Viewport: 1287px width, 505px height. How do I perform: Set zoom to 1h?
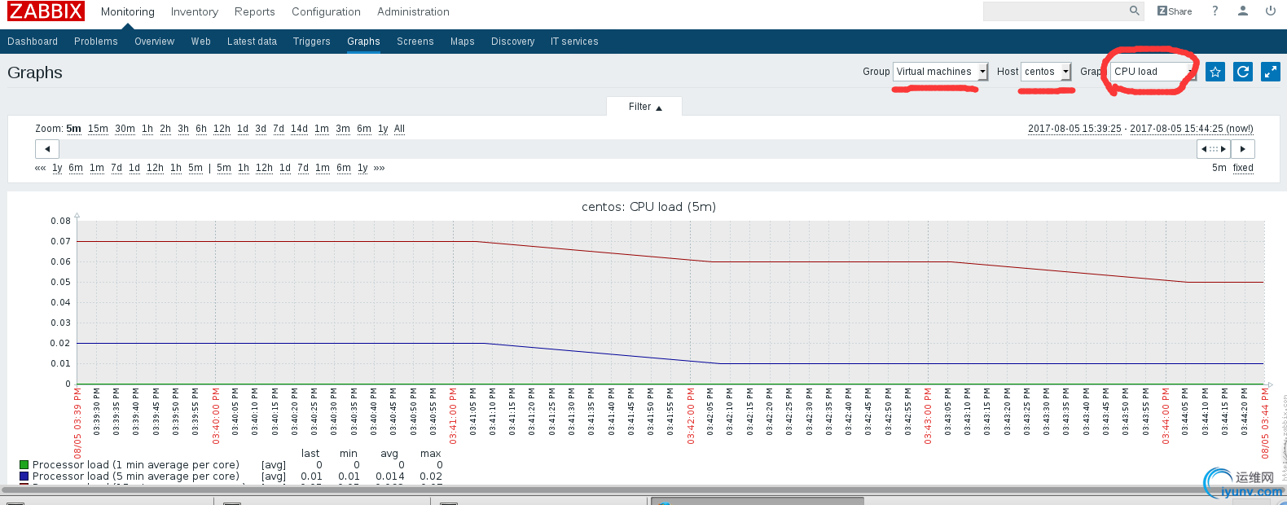147,129
